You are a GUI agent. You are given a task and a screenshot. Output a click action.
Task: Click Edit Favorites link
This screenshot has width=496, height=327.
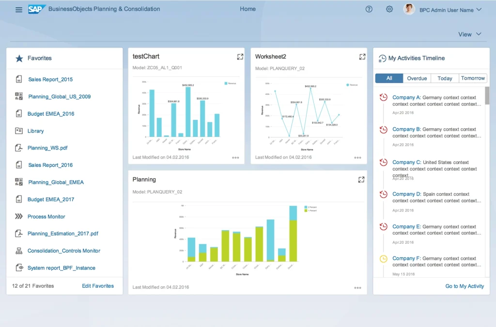(x=98, y=285)
